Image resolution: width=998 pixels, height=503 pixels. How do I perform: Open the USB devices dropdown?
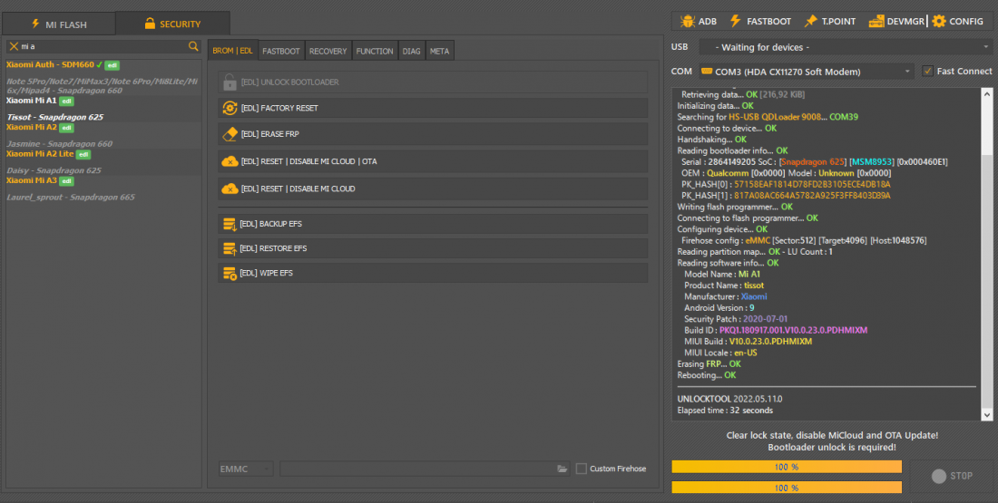(x=846, y=47)
